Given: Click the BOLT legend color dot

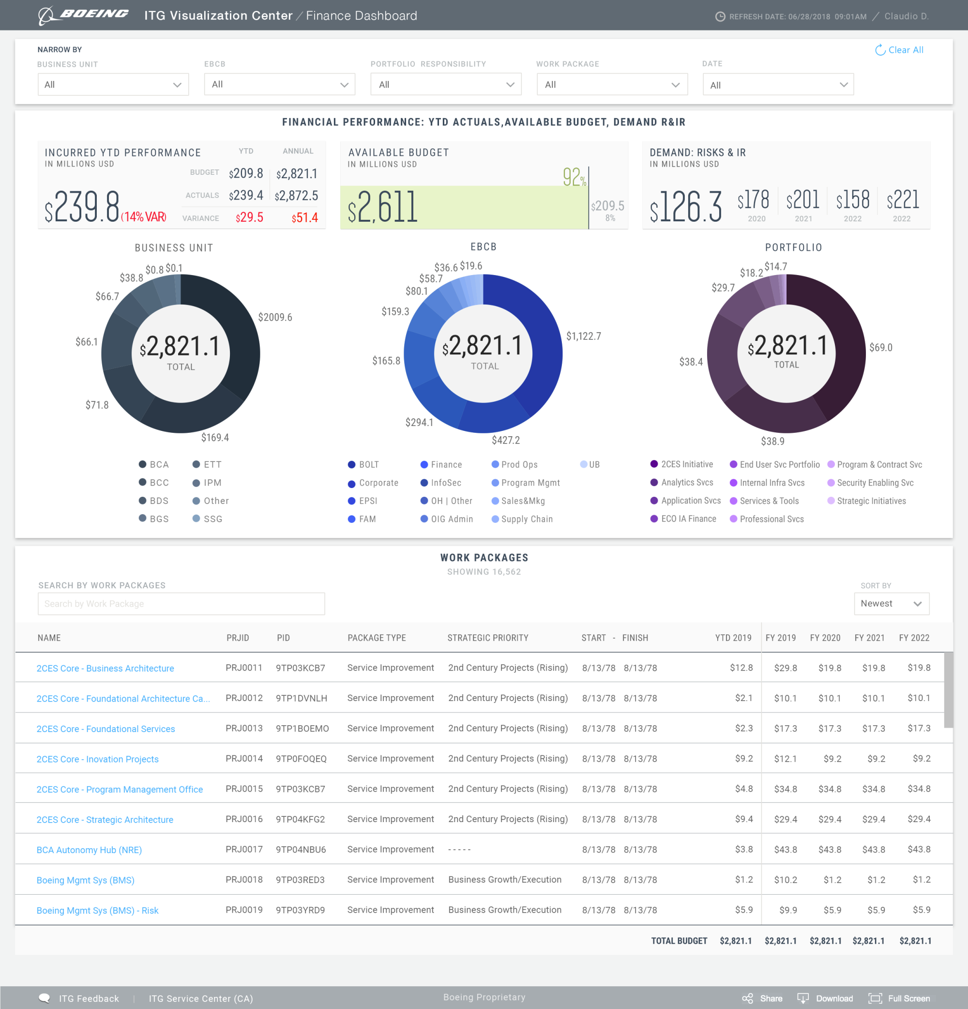Looking at the screenshot, I should 351,464.
